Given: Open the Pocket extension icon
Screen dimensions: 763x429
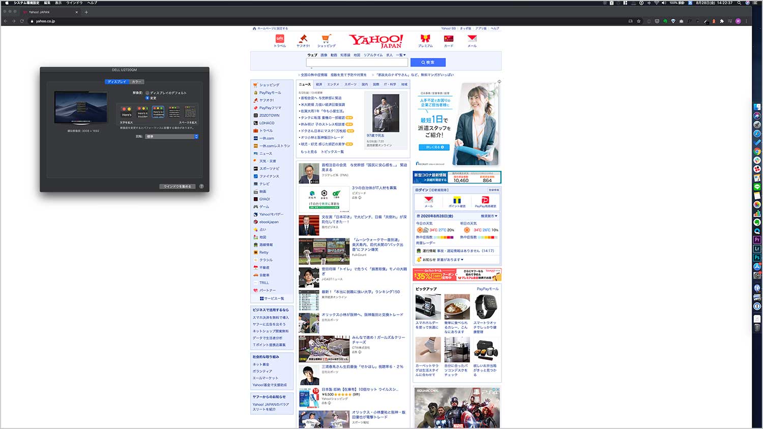Looking at the screenshot, I should point(657,21).
